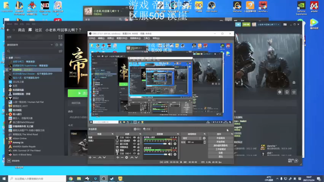The width and height of the screenshot is (324, 182).
Task: Open the game info icon on Steam page
Action: tap(287, 92)
